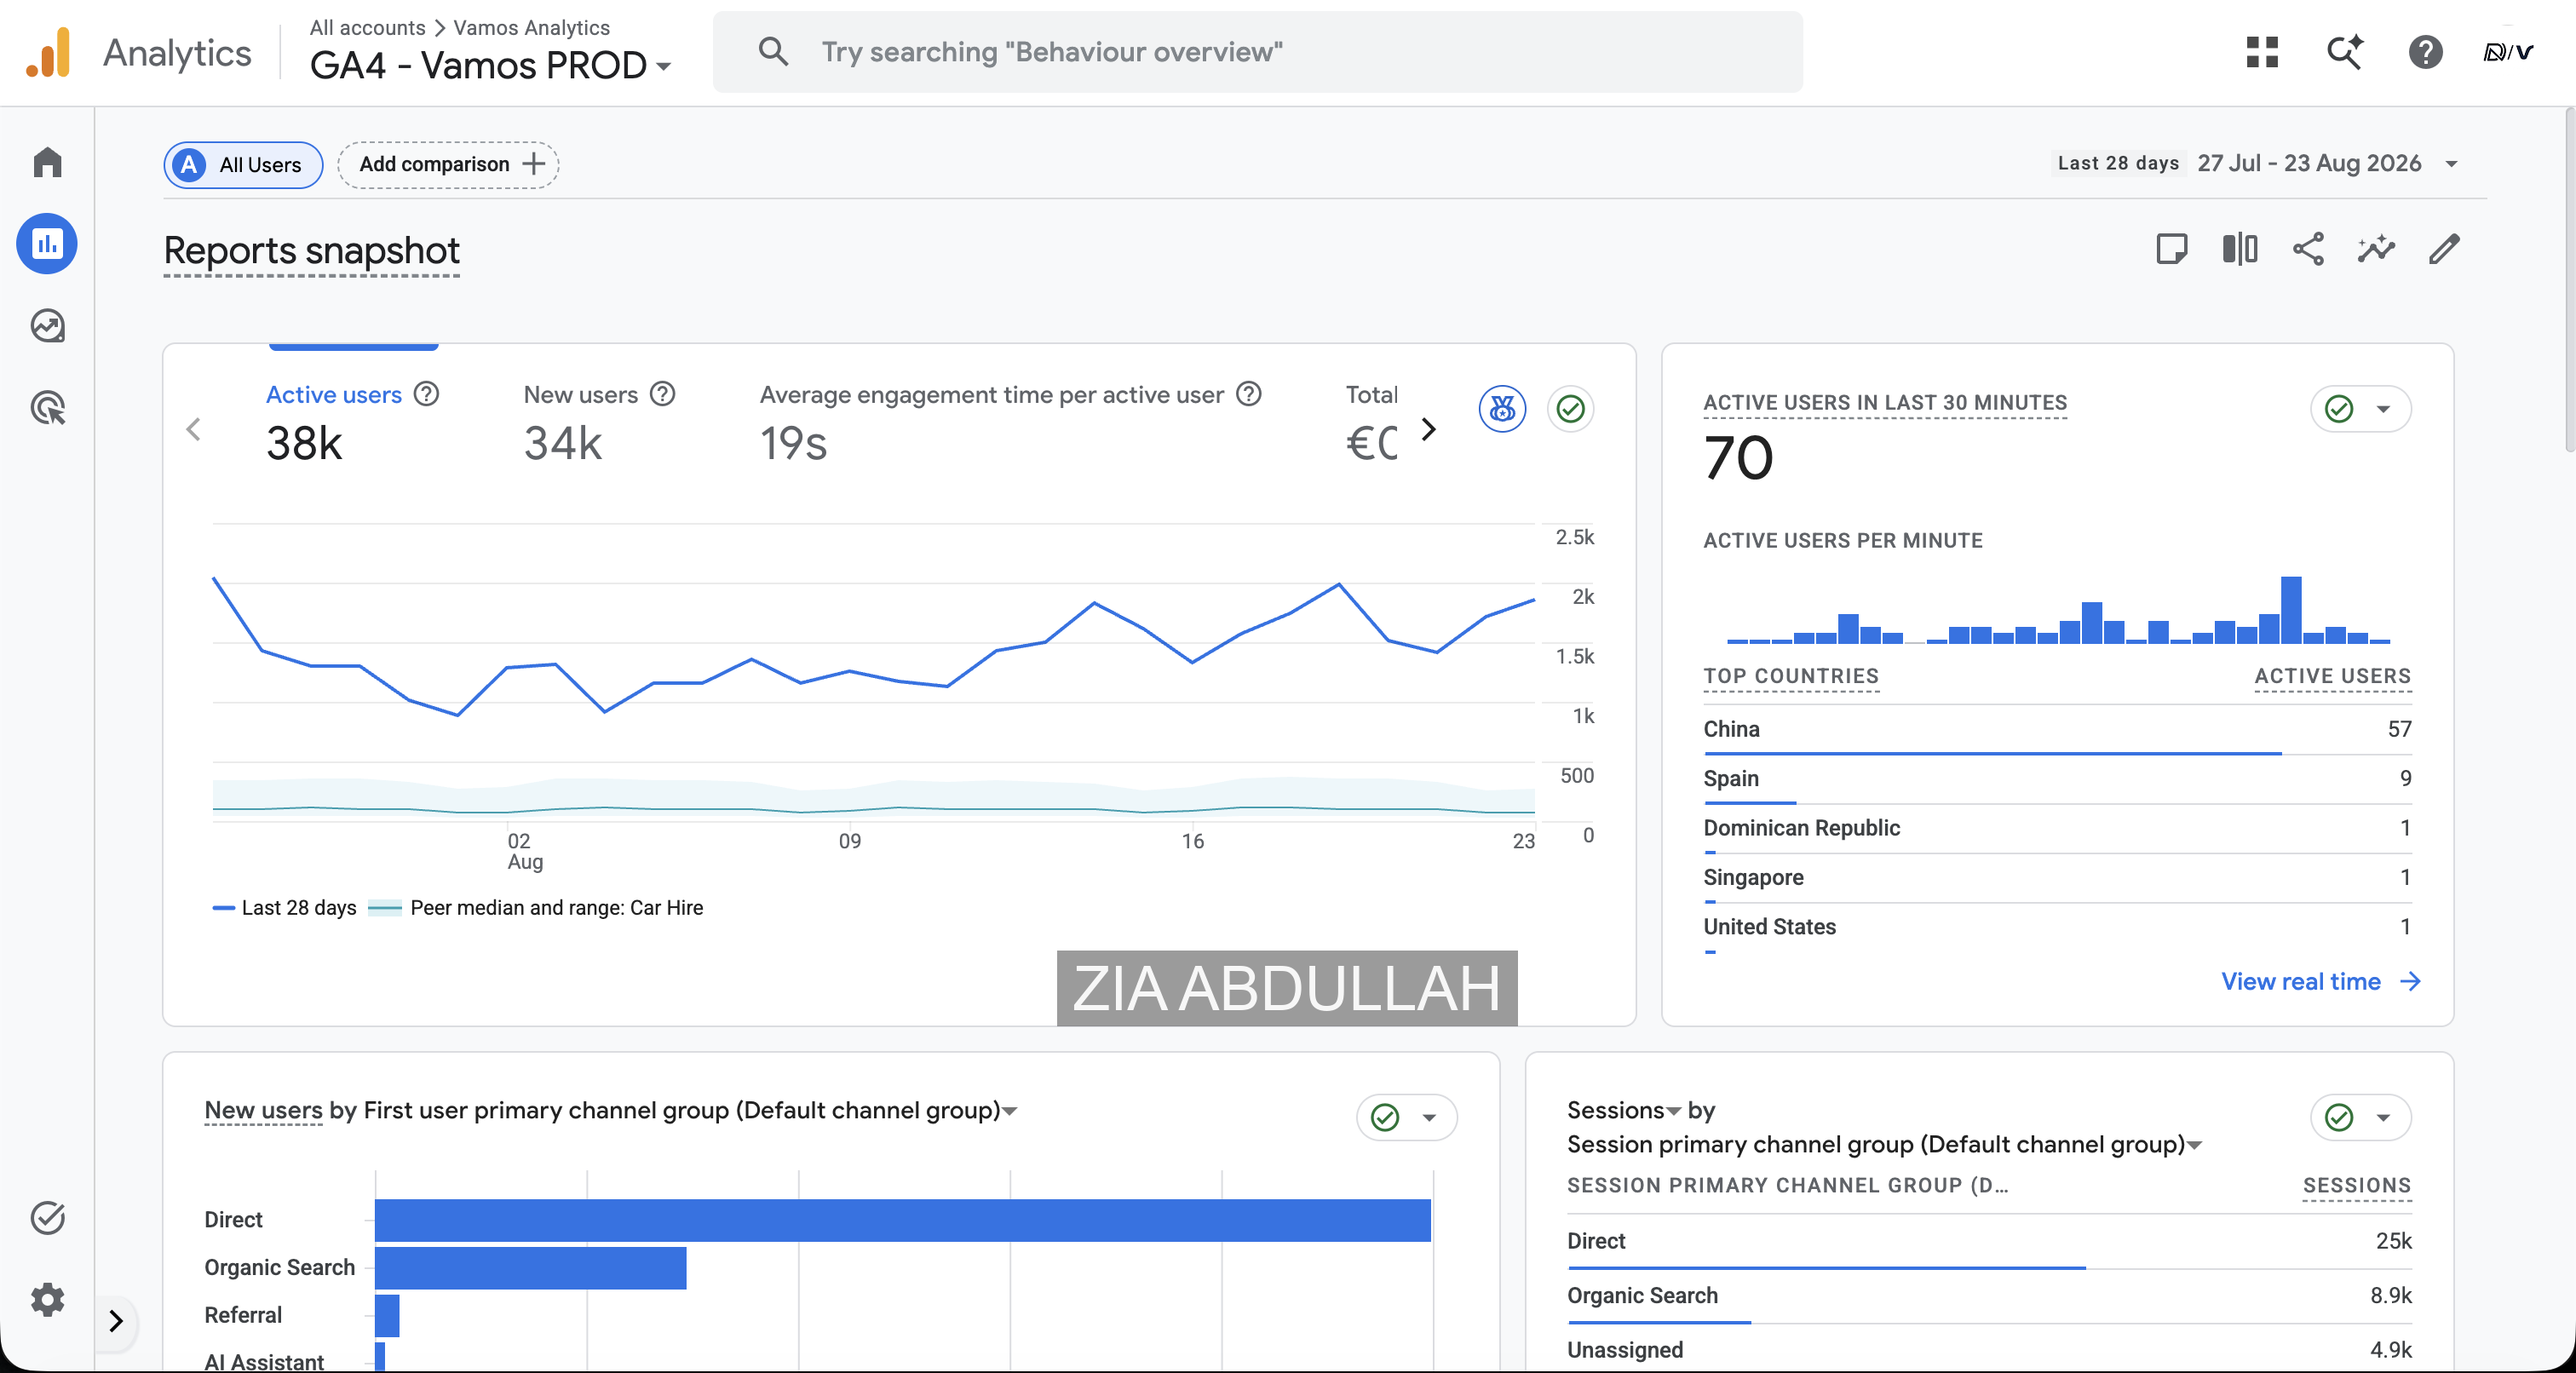Screen dimensions: 2576x1373
Task: Click the Organic Search bar in New users chart
Action: click(531, 1267)
